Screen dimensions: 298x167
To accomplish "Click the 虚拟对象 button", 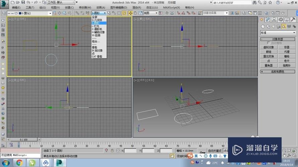I will (269, 47).
